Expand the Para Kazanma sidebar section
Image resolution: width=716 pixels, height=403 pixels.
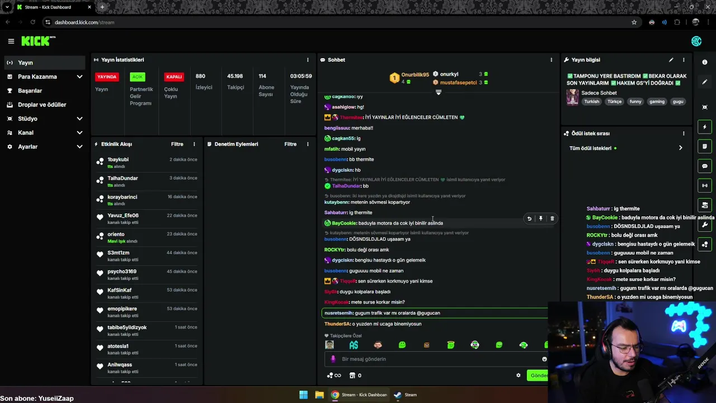(x=79, y=77)
